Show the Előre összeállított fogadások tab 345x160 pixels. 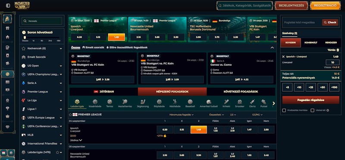[x=127, y=48]
